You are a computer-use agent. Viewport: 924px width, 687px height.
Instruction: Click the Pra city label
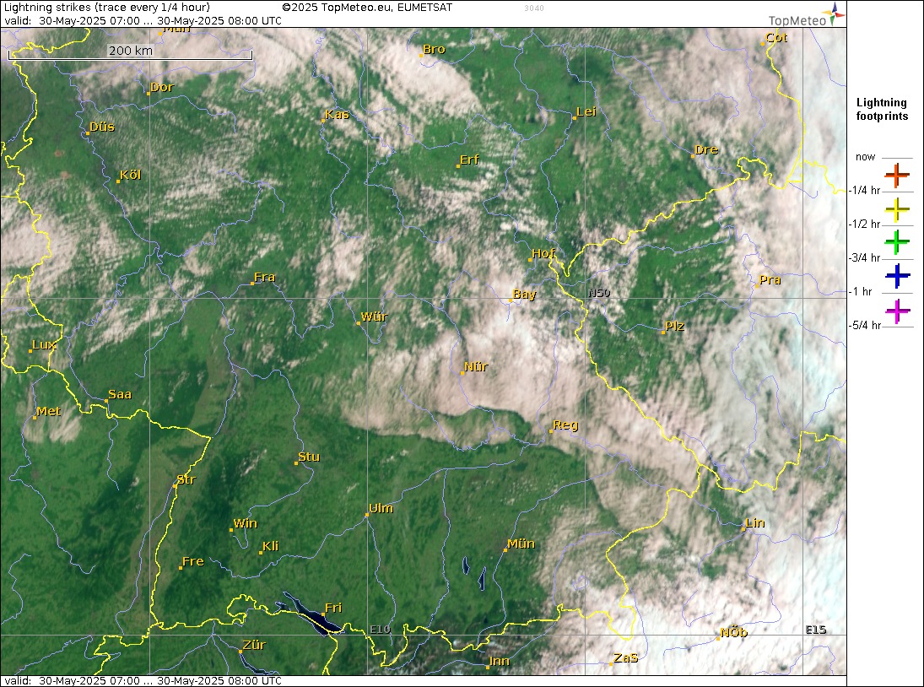[x=770, y=280]
